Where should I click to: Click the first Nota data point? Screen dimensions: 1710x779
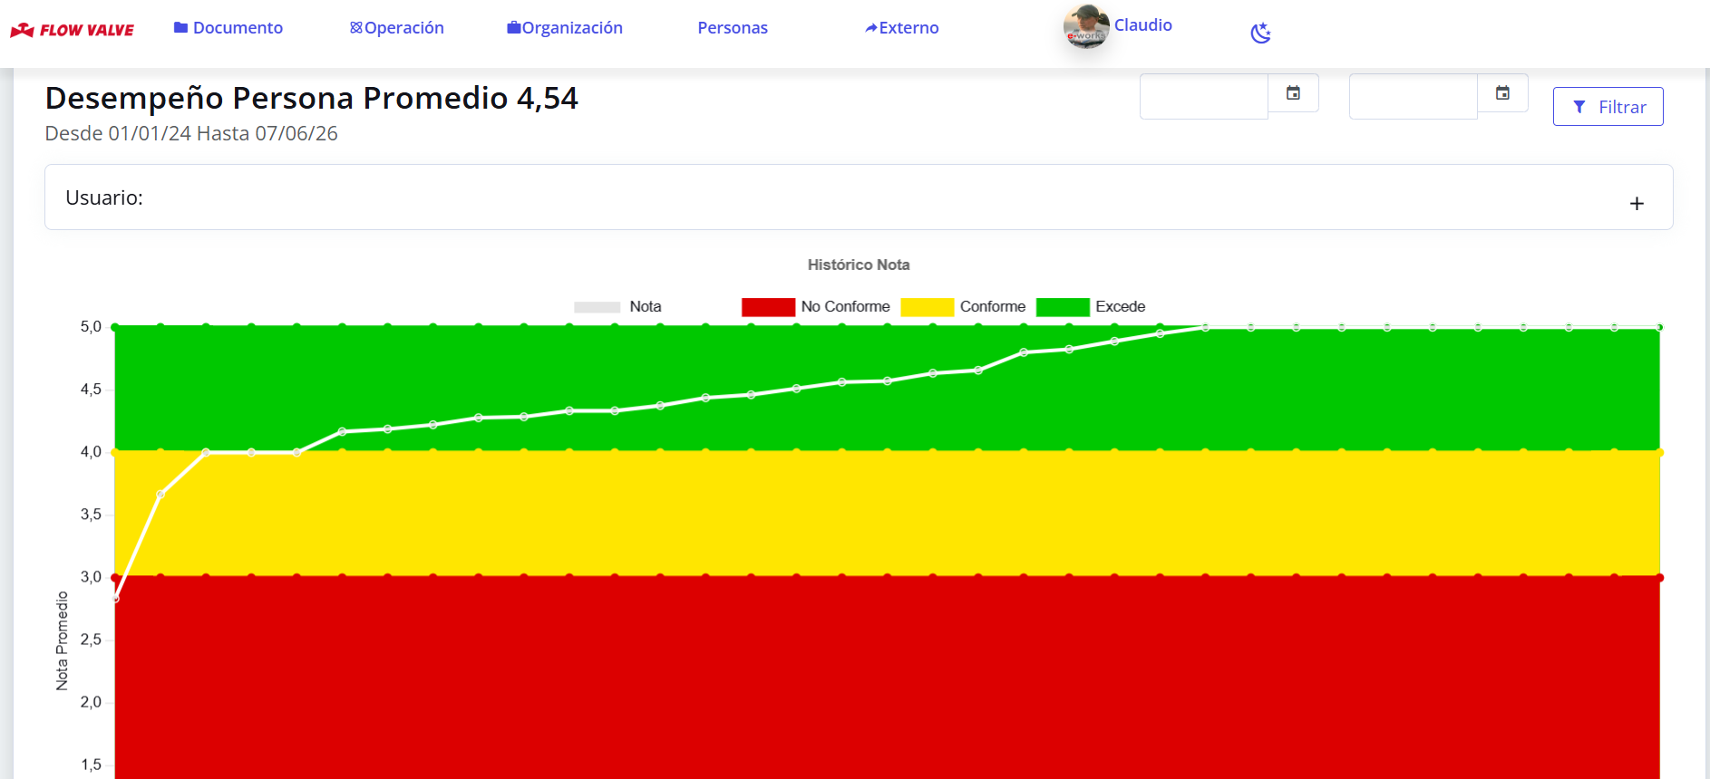[115, 599]
